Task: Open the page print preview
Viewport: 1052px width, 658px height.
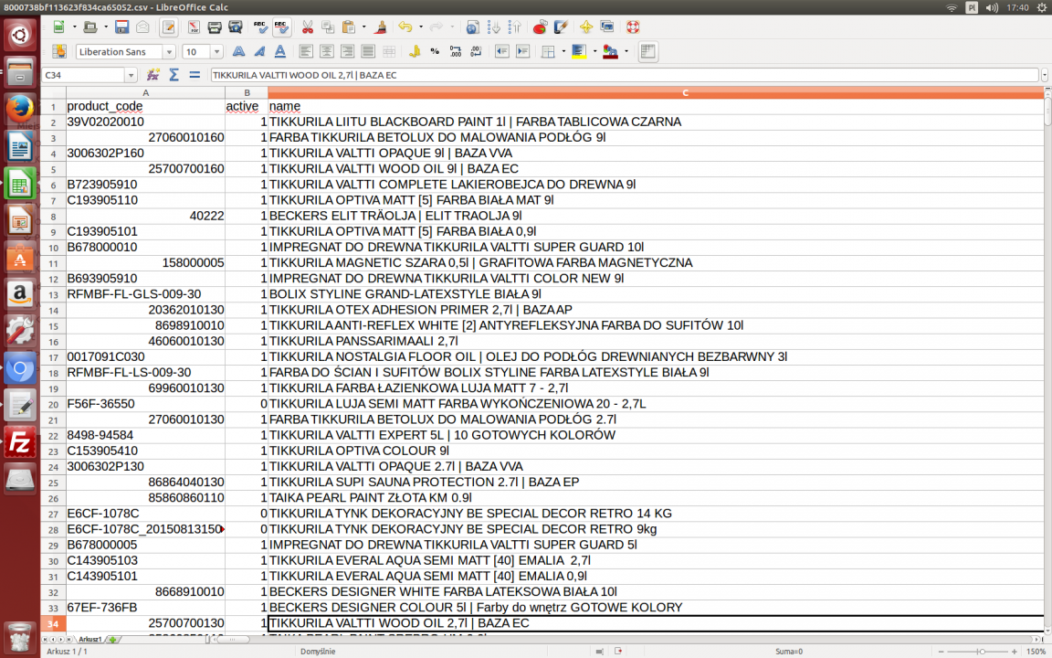Action: click(236, 27)
